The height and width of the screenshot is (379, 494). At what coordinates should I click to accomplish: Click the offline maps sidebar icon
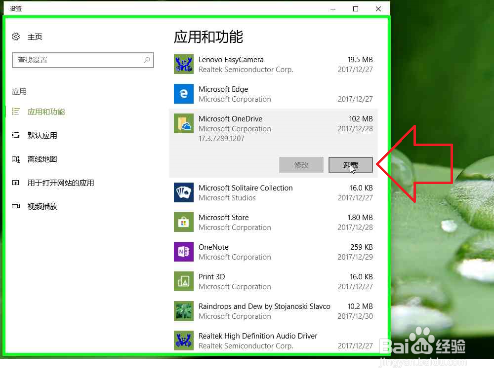tap(16, 159)
